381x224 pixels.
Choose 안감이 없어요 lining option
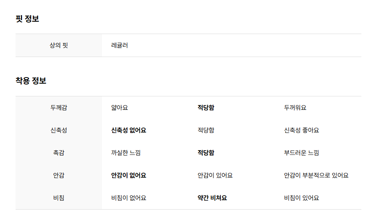pos(129,176)
